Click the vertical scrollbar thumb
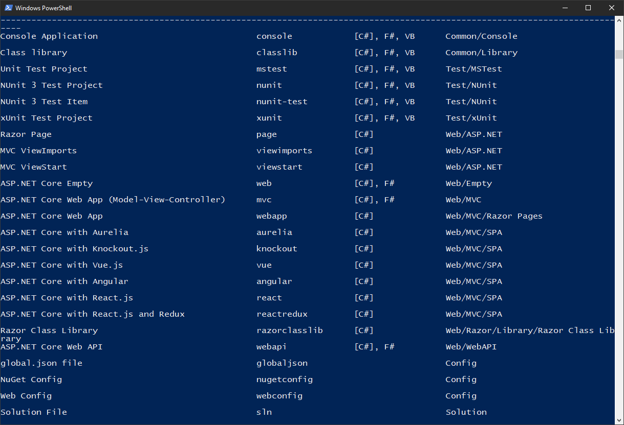The height and width of the screenshot is (425, 624). point(619,54)
